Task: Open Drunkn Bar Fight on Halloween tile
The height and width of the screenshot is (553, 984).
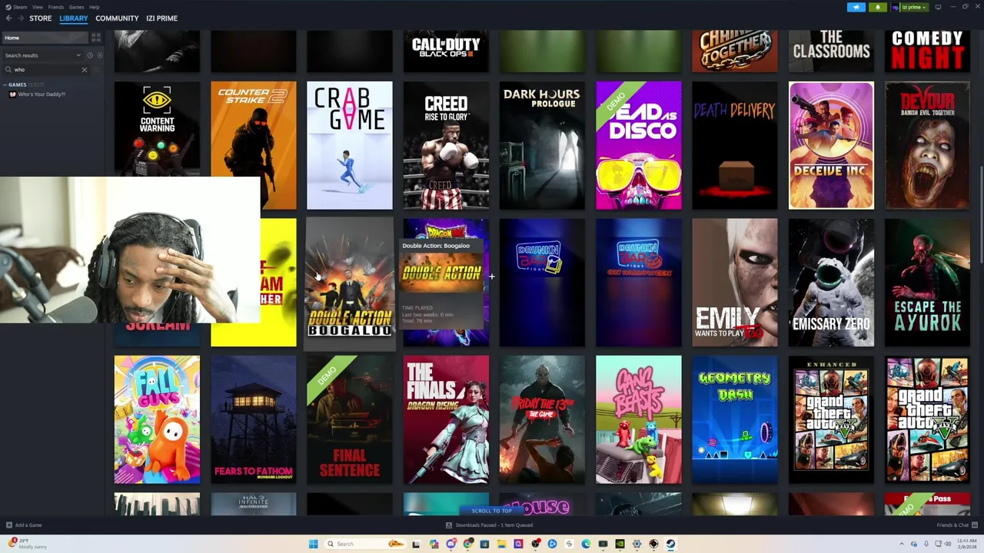Action: coord(639,282)
